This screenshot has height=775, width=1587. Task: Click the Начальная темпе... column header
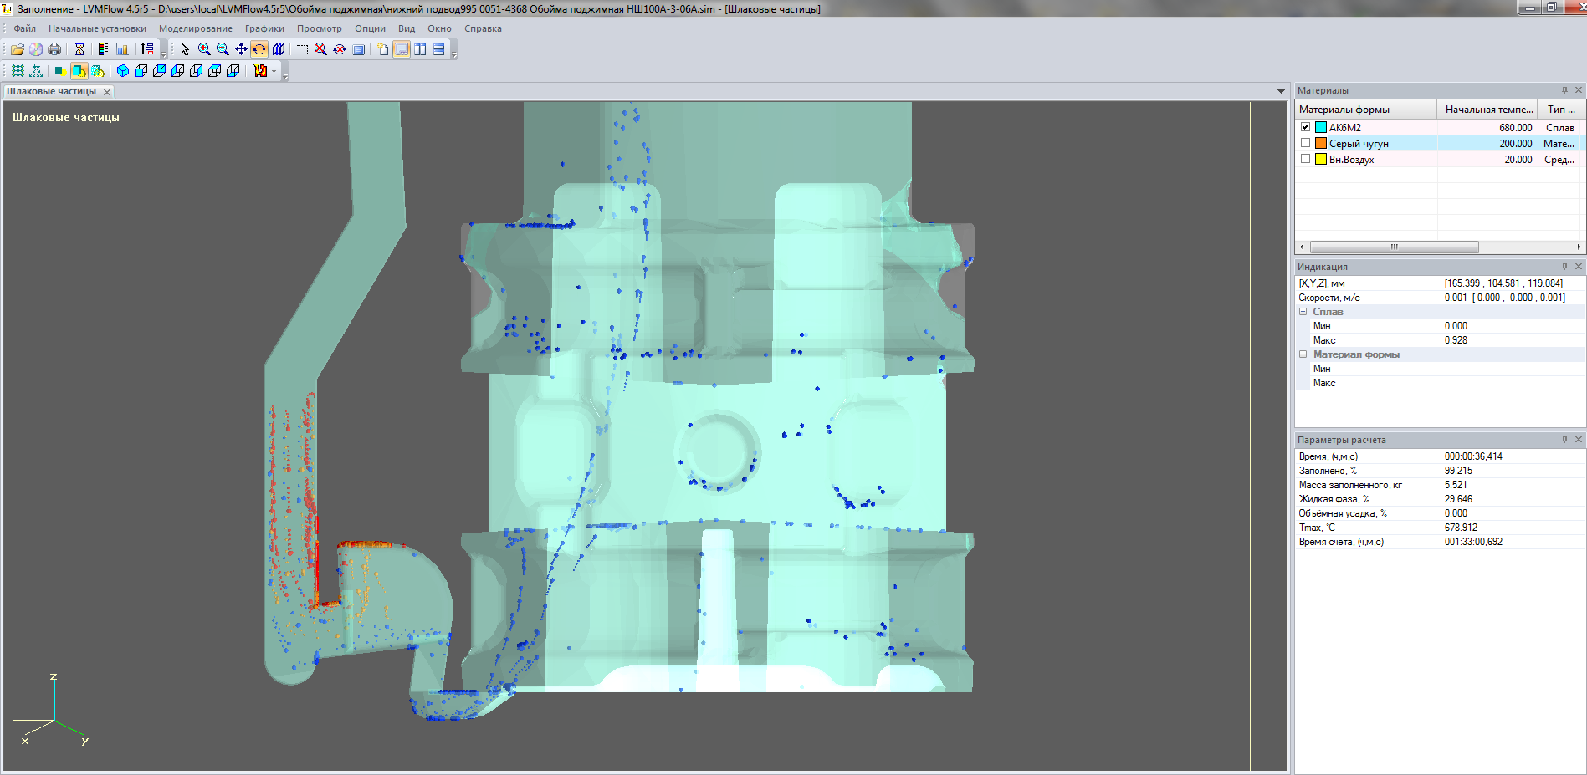(1487, 110)
